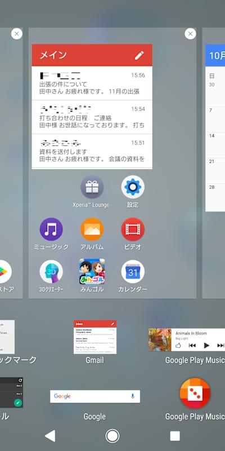The height and width of the screenshot is (451, 225).
Task: Tap the compose pencil in the メイン widget
Action: click(x=139, y=55)
